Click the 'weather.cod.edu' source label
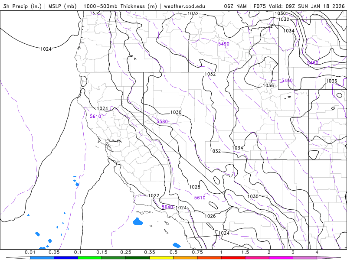347x260 pixels. 184,6
